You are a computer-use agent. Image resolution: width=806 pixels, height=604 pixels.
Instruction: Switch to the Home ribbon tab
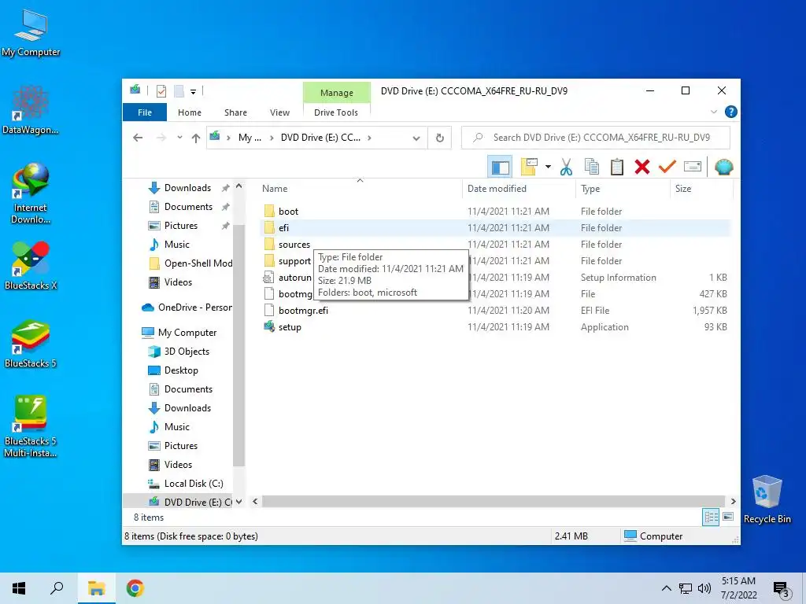(190, 112)
